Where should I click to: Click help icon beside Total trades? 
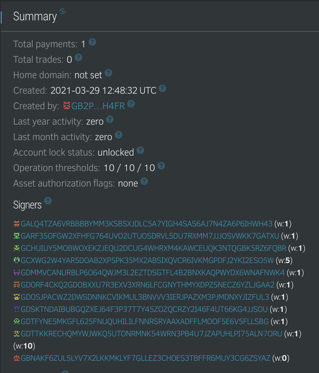click(79, 57)
